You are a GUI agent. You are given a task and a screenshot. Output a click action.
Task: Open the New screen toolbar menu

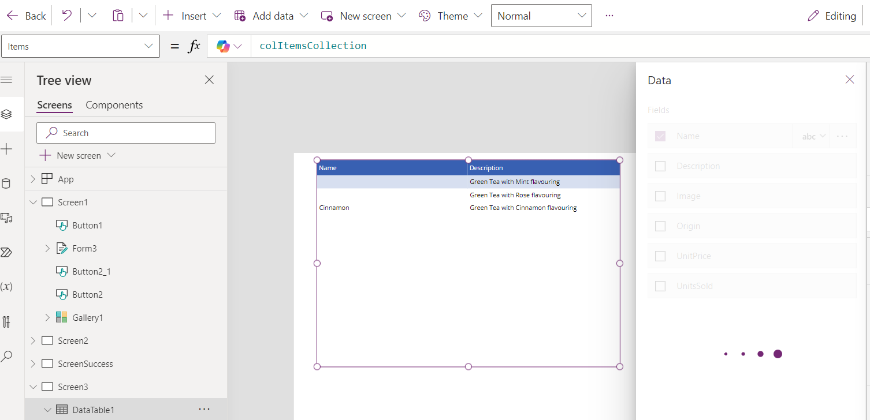coord(363,16)
